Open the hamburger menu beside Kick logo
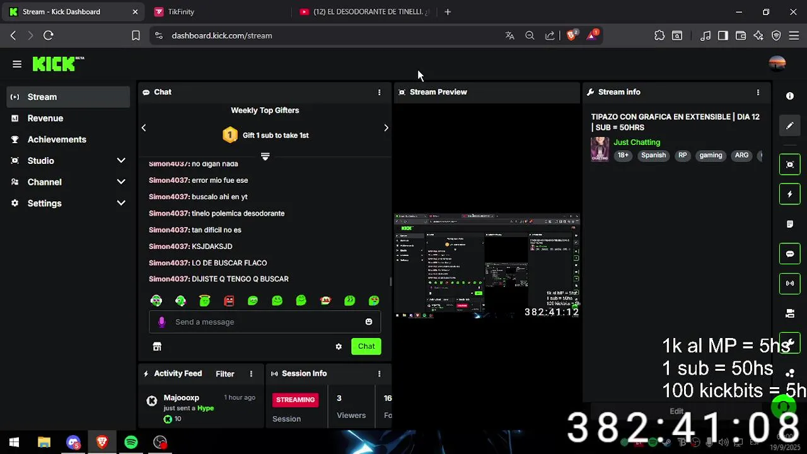807x454 pixels. pos(17,64)
